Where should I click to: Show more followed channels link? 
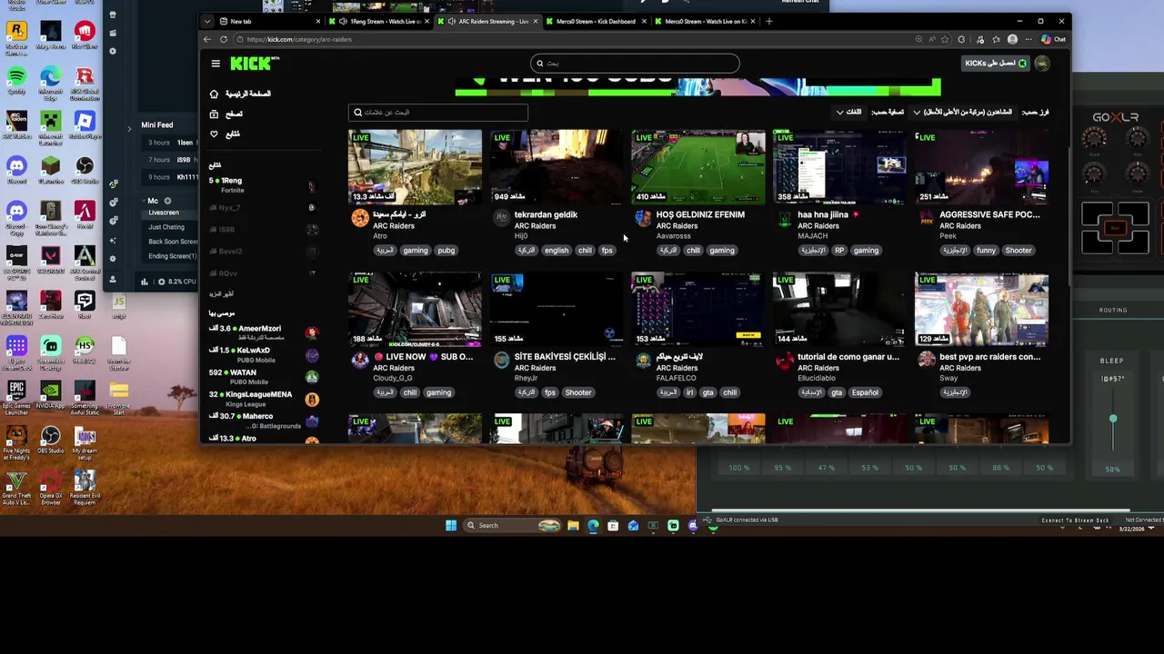click(221, 294)
